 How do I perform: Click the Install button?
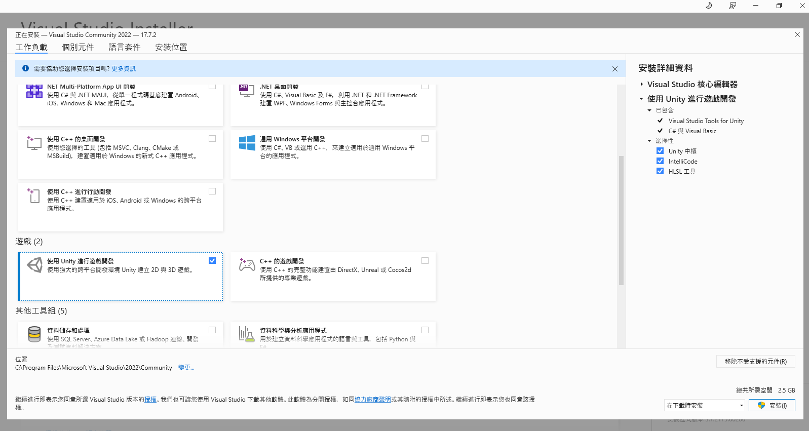[772, 405]
